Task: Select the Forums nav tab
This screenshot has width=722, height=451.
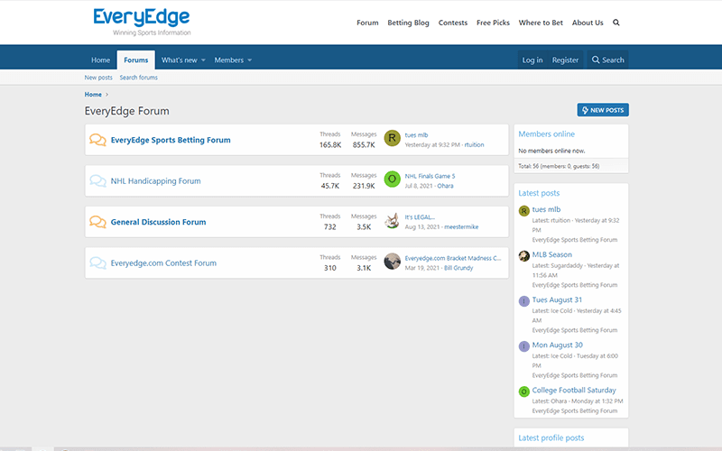Action: (x=136, y=60)
